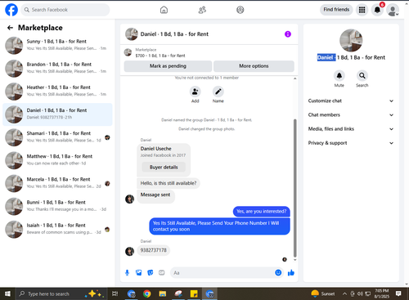
Task: Open Chrome from the taskbar
Action: (x=147, y=293)
